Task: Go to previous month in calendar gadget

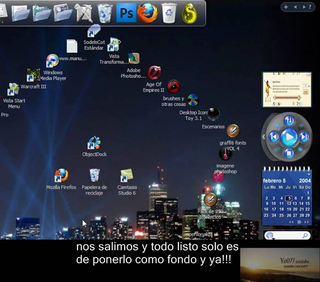Action: pyautogui.click(x=291, y=222)
